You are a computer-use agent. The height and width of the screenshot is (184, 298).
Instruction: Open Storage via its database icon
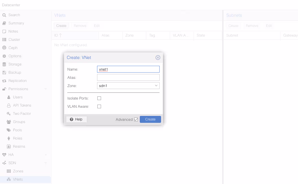4,64
